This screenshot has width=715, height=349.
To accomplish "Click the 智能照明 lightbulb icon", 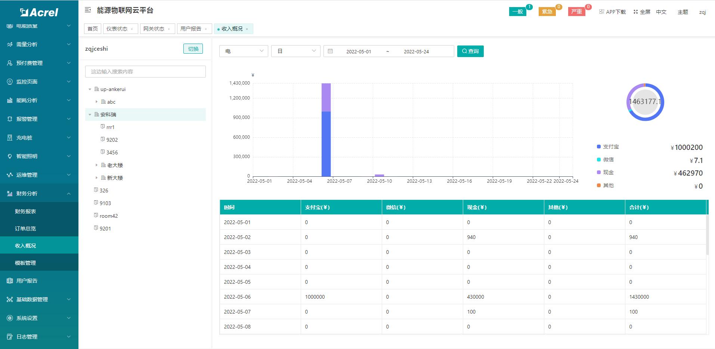I will (x=9, y=156).
